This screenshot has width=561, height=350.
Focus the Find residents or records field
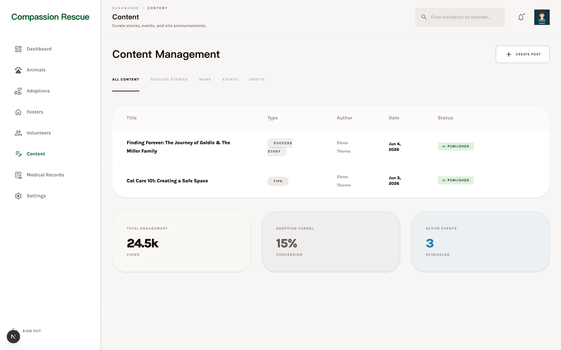coord(460,17)
